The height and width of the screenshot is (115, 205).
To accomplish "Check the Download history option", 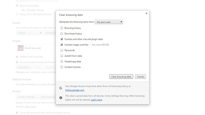I will [62, 34].
